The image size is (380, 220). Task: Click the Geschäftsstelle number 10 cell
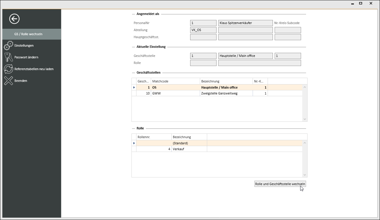pyautogui.click(x=144, y=93)
